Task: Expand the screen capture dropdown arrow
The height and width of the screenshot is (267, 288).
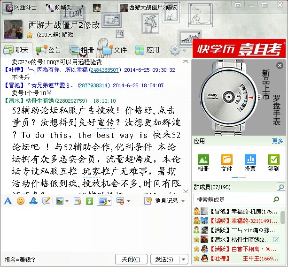Action: coord(109,201)
